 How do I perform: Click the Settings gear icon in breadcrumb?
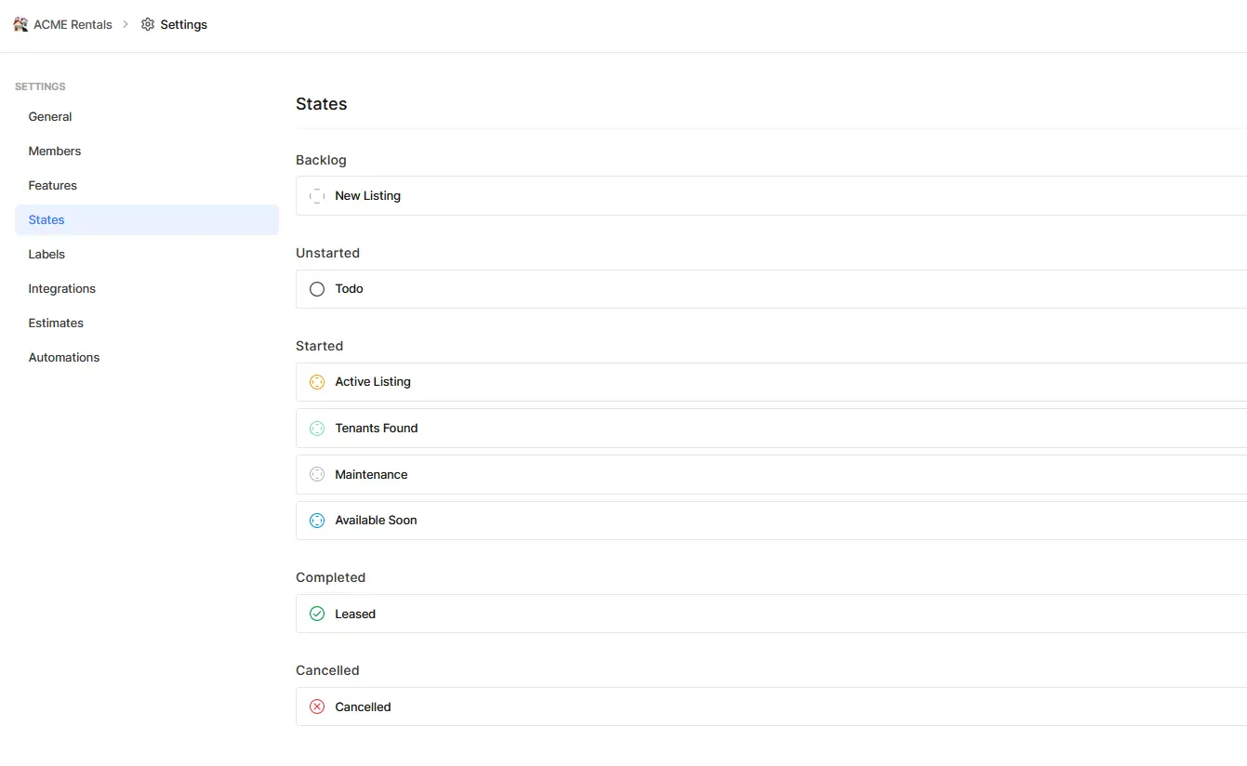coord(148,24)
